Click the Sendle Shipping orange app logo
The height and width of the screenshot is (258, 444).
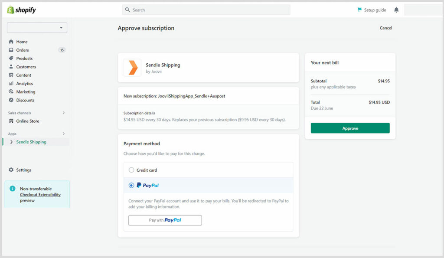coord(133,68)
